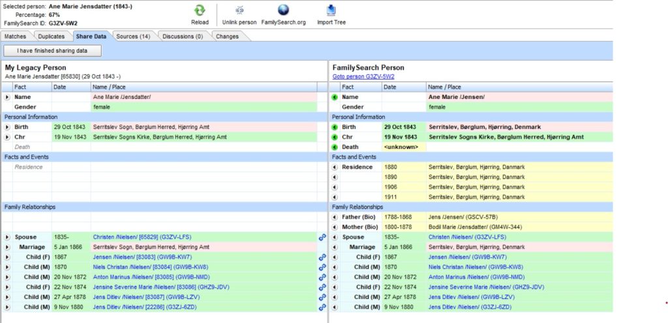Click arrow beside FamilySearch Child 27 Apr 1878
The image size is (668, 323).
pyautogui.click(x=335, y=297)
